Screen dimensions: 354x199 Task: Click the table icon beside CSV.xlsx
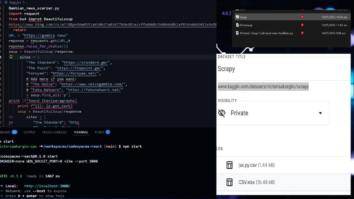pyautogui.click(x=230, y=182)
